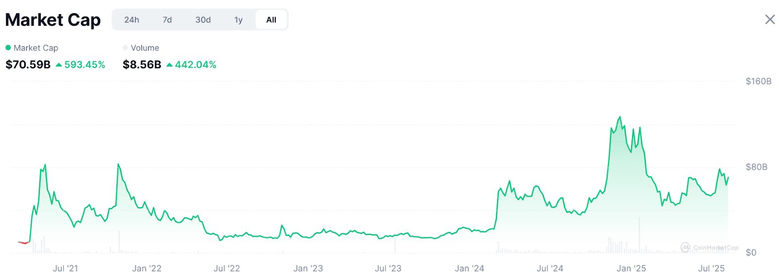Click the Jan '25 x-axis label
This screenshot has height=280, width=779.
pyautogui.click(x=631, y=268)
